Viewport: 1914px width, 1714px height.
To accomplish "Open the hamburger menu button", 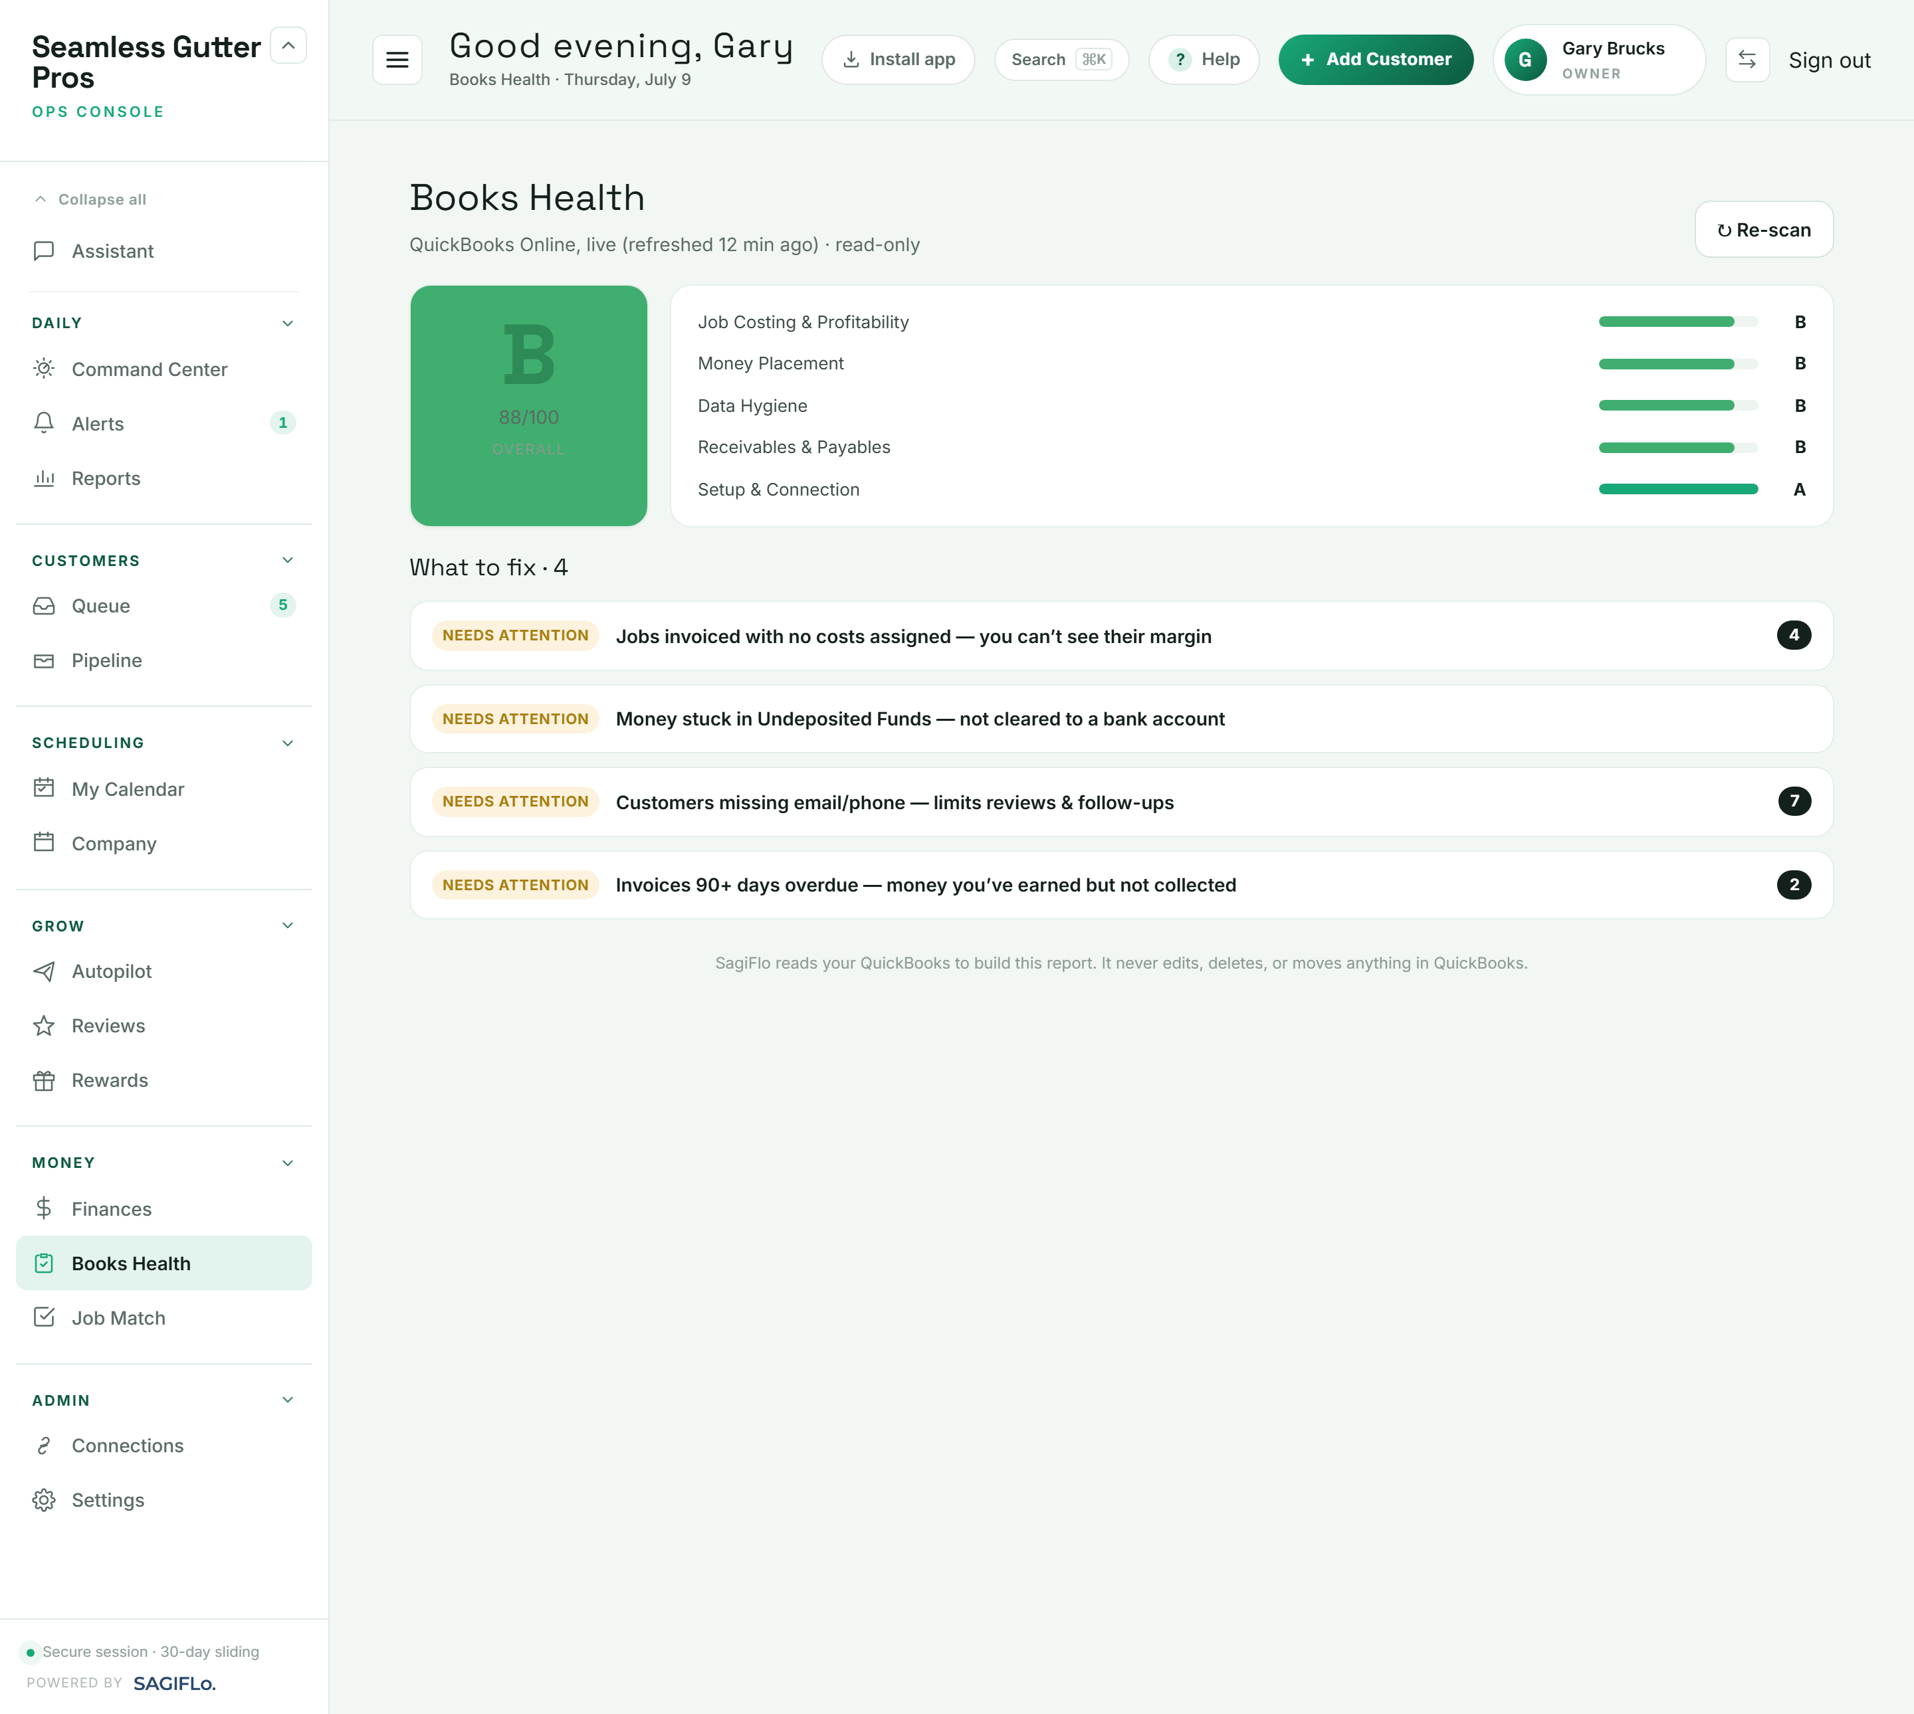I will pos(397,59).
